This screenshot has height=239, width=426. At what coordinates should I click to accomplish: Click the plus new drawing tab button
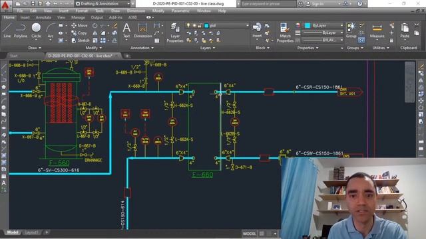[x=127, y=56]
